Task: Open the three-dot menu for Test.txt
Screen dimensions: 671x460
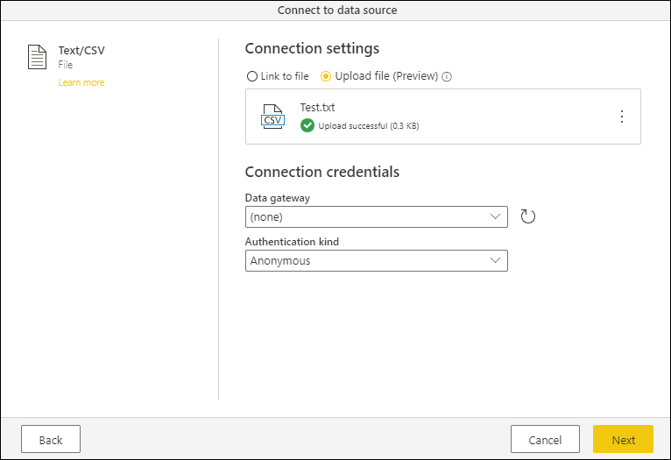Action: point(622,117)
